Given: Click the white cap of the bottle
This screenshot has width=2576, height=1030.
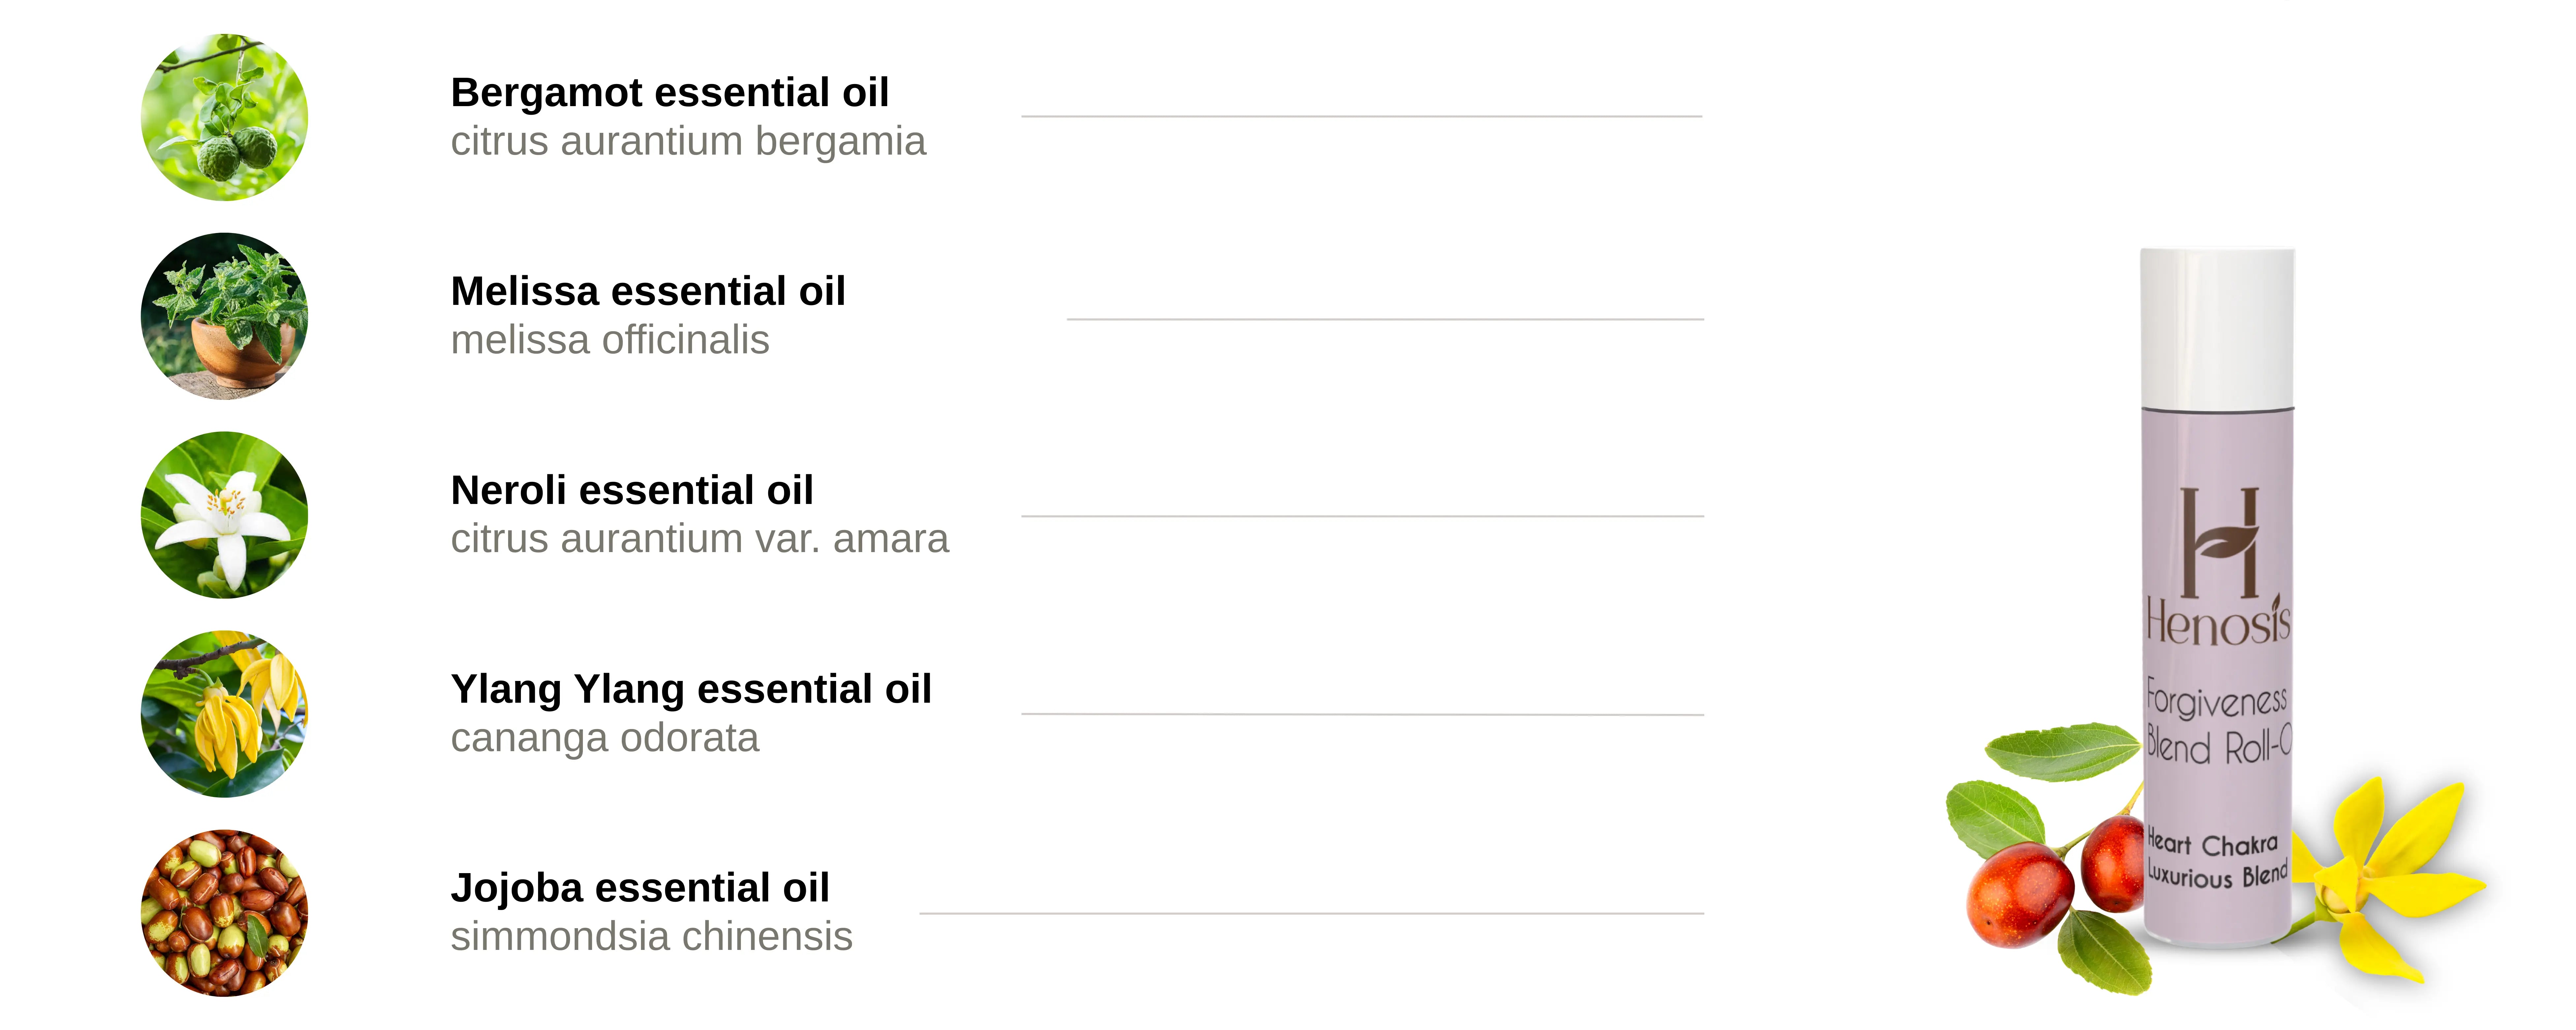Looking at the screenshot, I should [x=2217, y=328].
